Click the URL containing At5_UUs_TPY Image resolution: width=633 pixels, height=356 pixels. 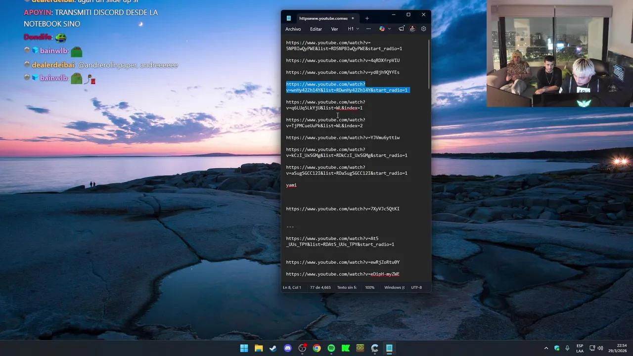[x=340, y=241]
